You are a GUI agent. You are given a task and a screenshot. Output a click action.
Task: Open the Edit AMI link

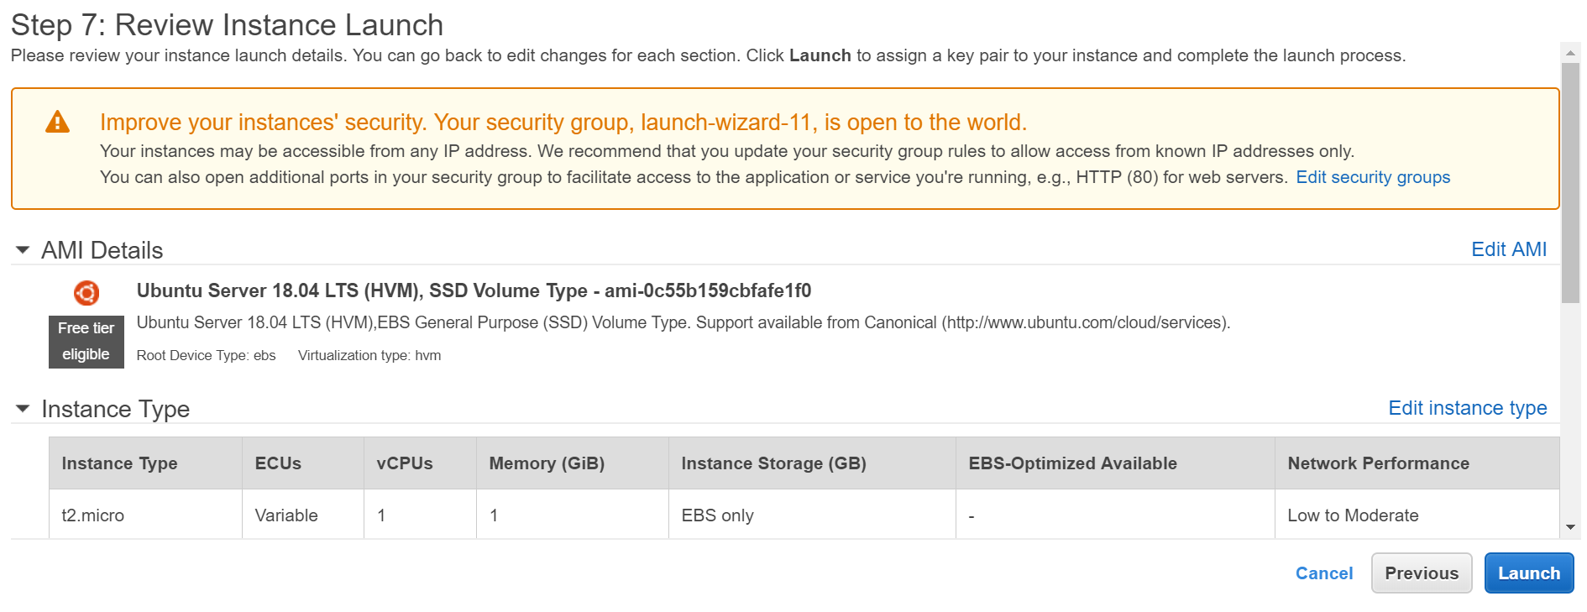click(1509, 249)
